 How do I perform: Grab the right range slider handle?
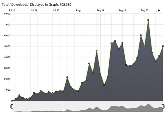tap(163, 106)
